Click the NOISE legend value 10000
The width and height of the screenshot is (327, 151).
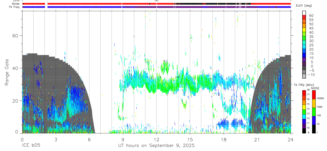pos(321,98)
